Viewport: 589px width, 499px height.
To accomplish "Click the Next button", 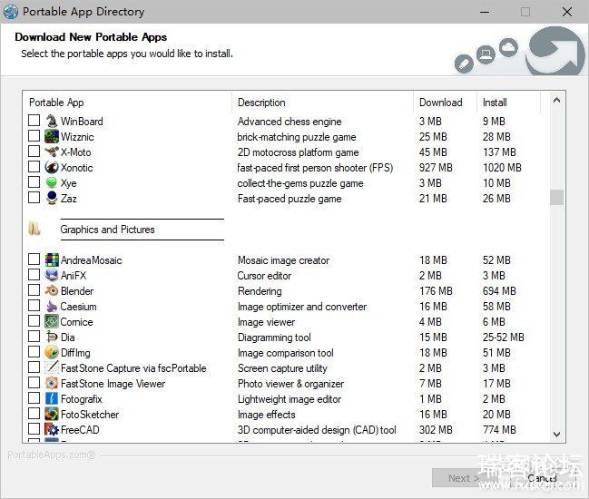I will click(x=464, y=478).
